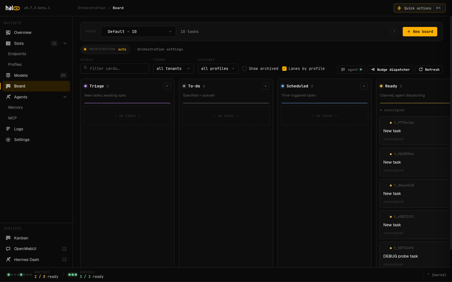Image resolution: width=452 pixels, height=282 pixels.
Task: Open task card t_f775e1de
Action: (x=416, y=131)
